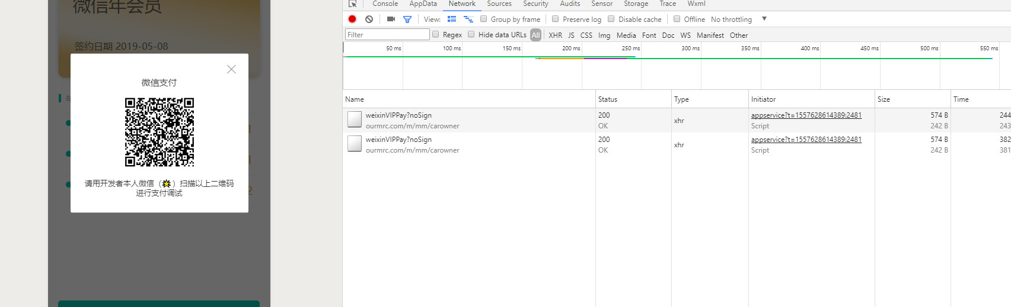Close the WeChat Pay QR dialog

click(x=231, y=69)
